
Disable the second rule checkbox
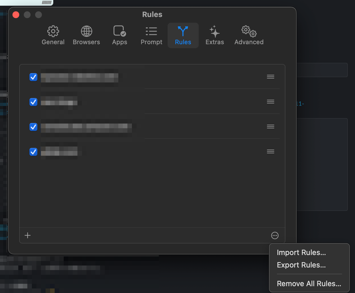pyautogui.click(x=33, y=102)
